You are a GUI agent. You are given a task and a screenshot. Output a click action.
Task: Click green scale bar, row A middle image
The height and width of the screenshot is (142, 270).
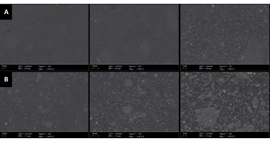(96, 68)
